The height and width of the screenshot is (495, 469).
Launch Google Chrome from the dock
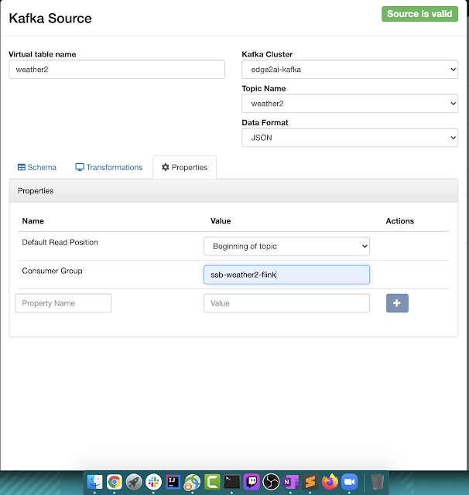pos(115,481)
